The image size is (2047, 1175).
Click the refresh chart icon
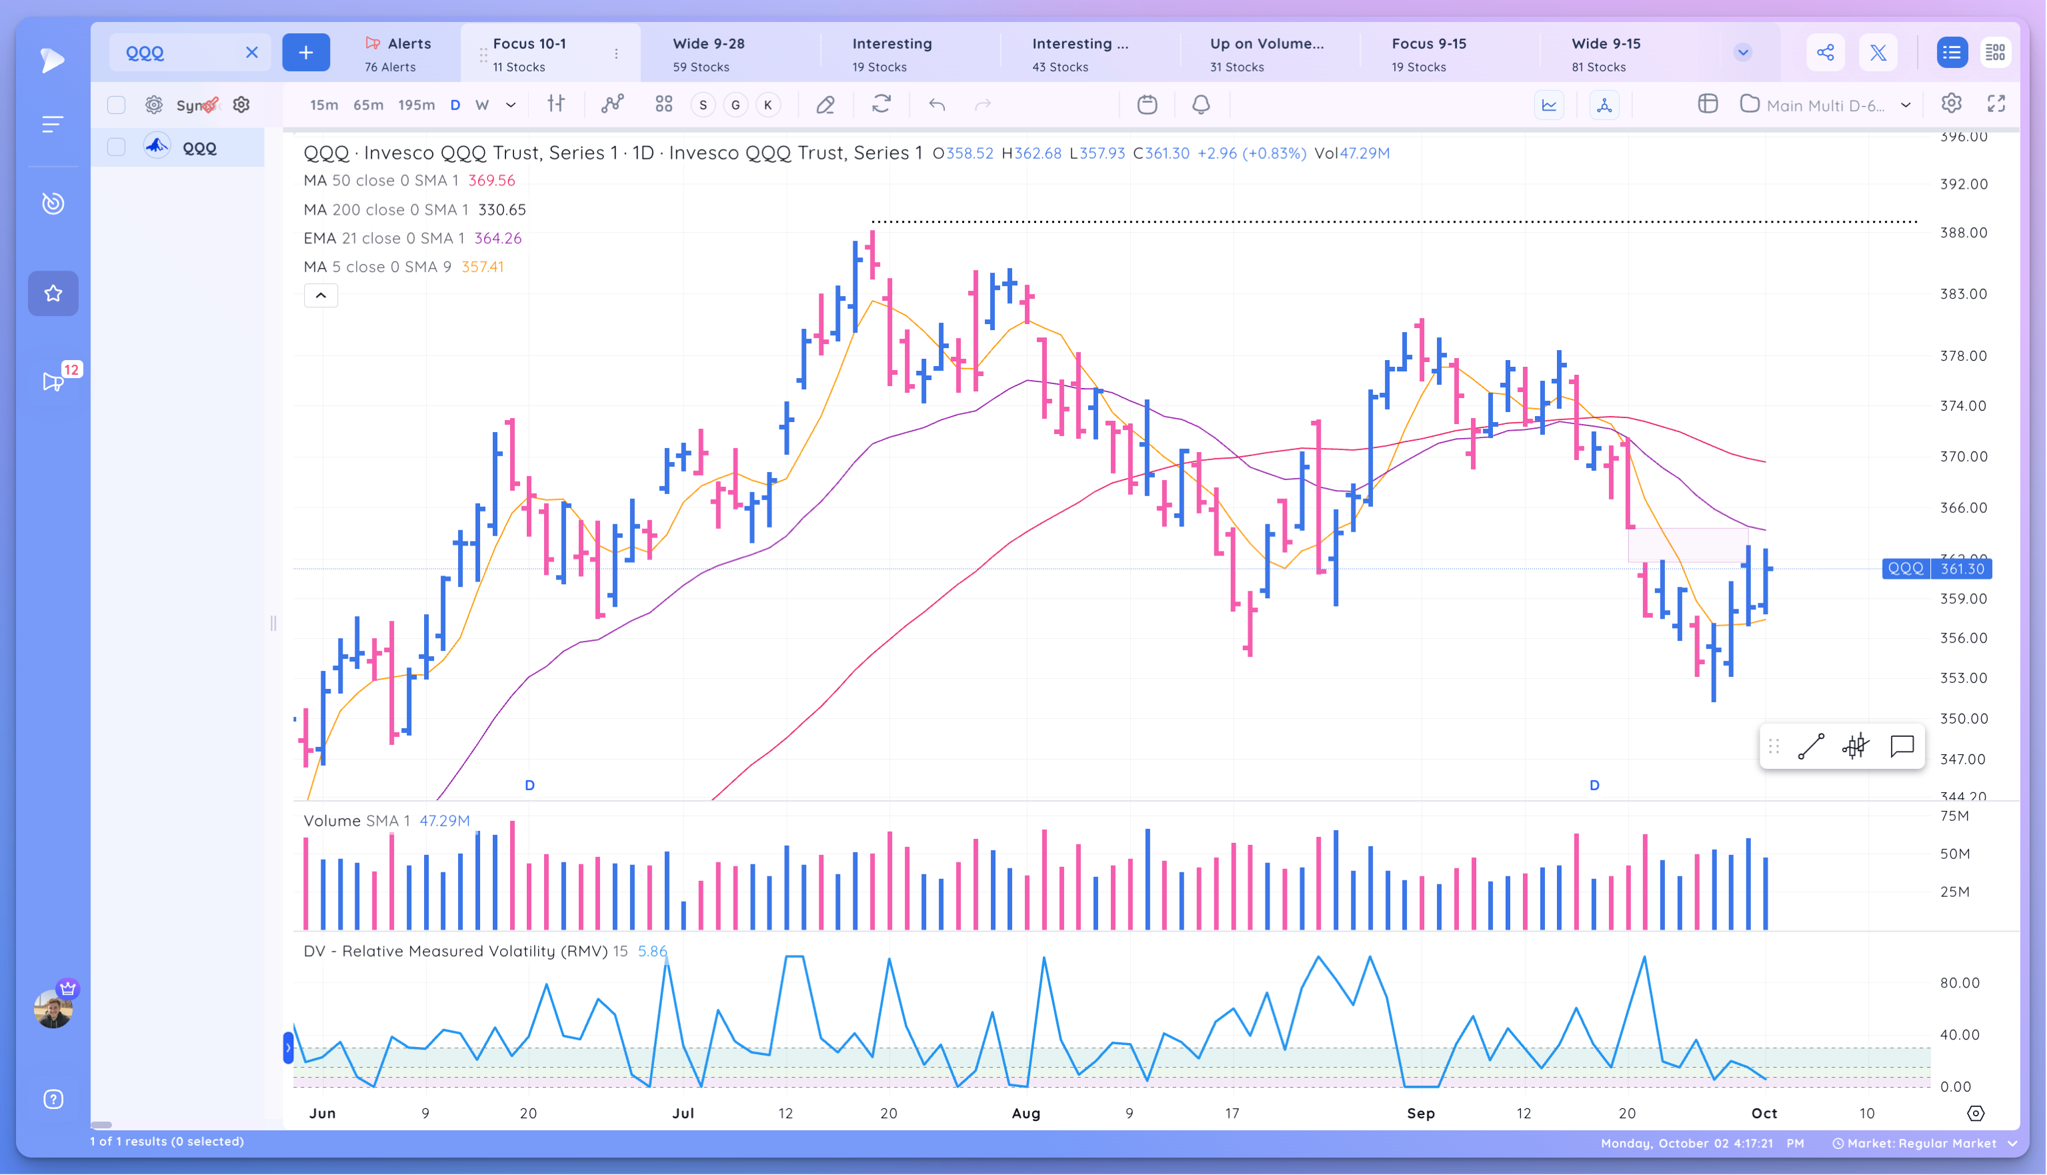pyautogui.click(x=881, y=104)
